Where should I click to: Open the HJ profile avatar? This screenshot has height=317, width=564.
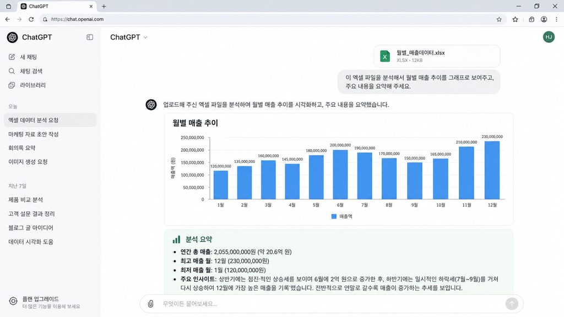click(549, 37)
